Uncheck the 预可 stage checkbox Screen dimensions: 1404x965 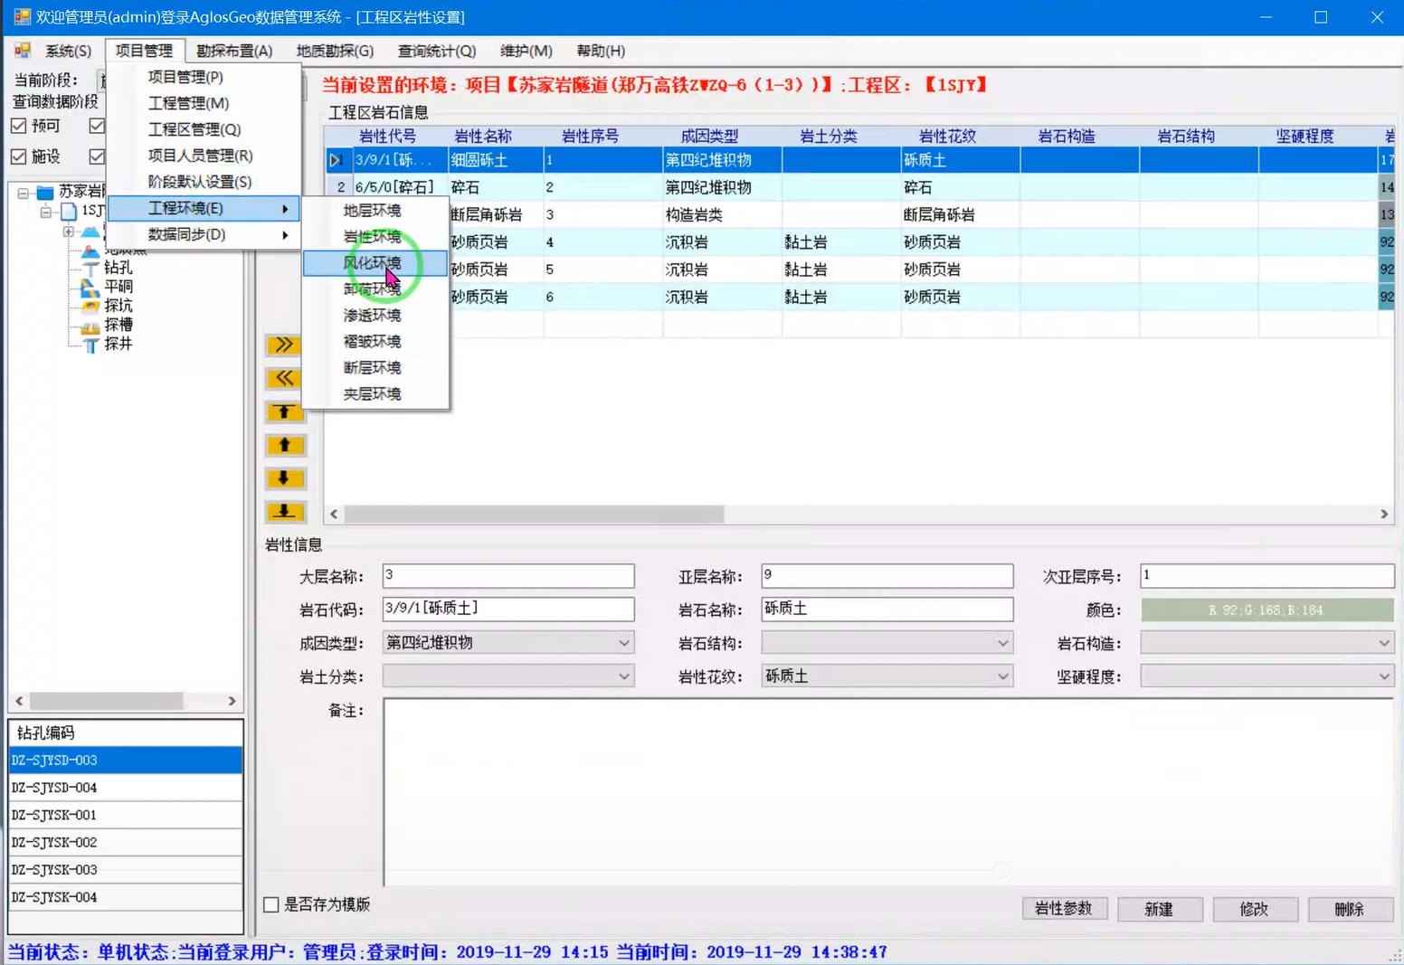tap(19, 126)
